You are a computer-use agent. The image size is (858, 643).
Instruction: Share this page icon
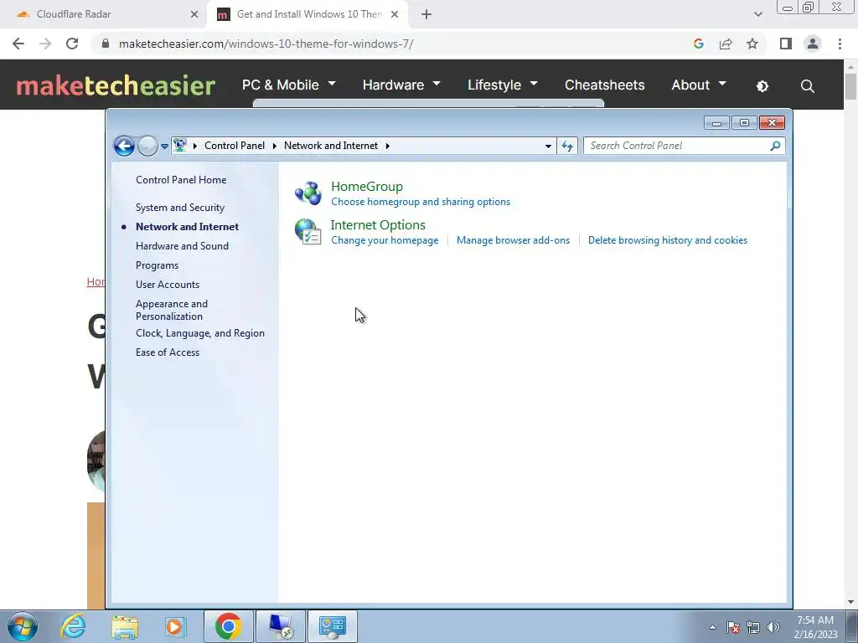[x=726, y=44]
